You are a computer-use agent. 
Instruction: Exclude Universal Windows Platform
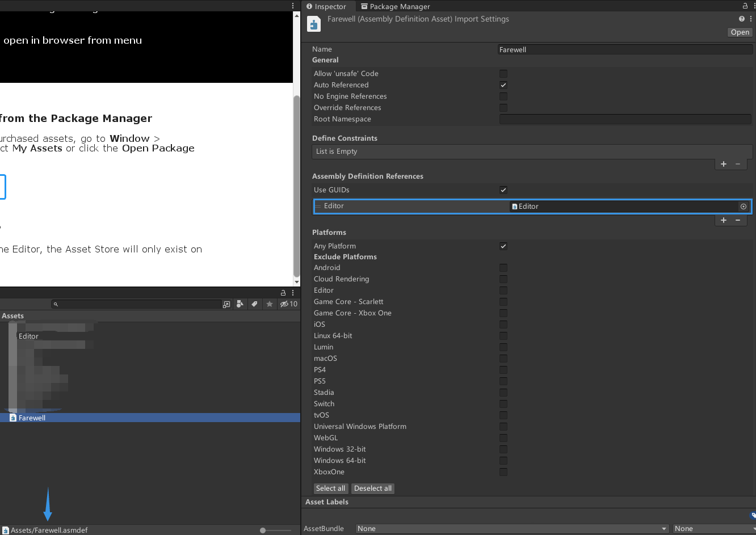tap(503, 427)
